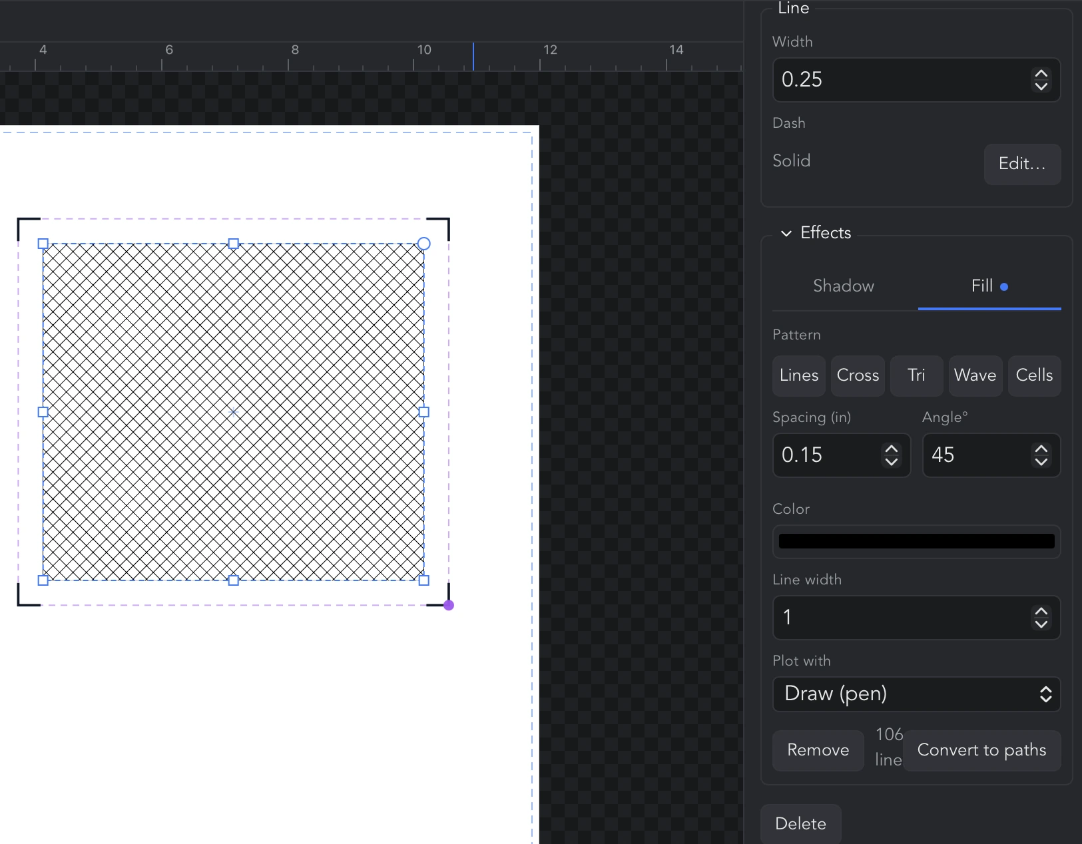Click the top-left selection handle

[x=43, y=244]
